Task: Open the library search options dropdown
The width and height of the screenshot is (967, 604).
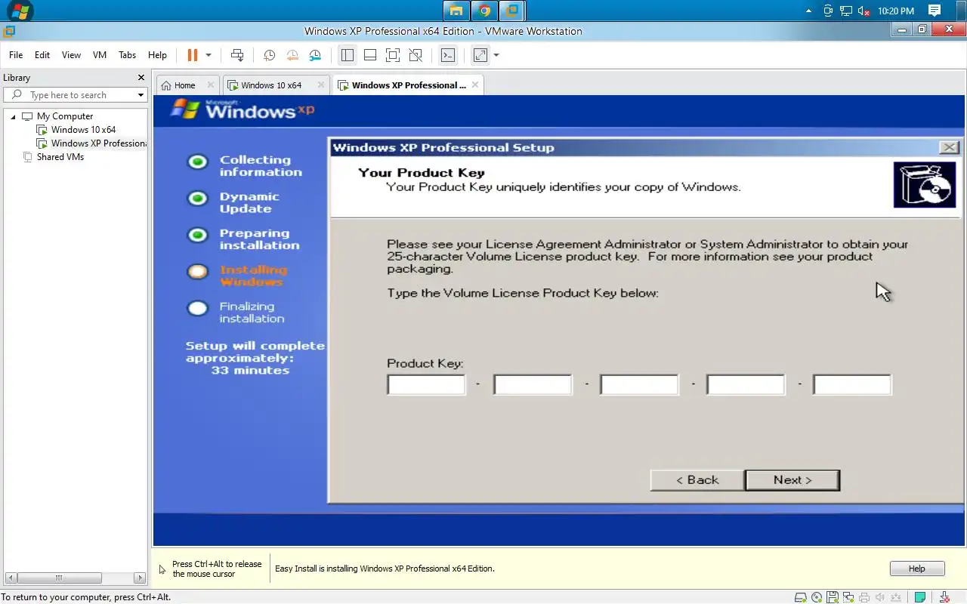Action: 141,95
